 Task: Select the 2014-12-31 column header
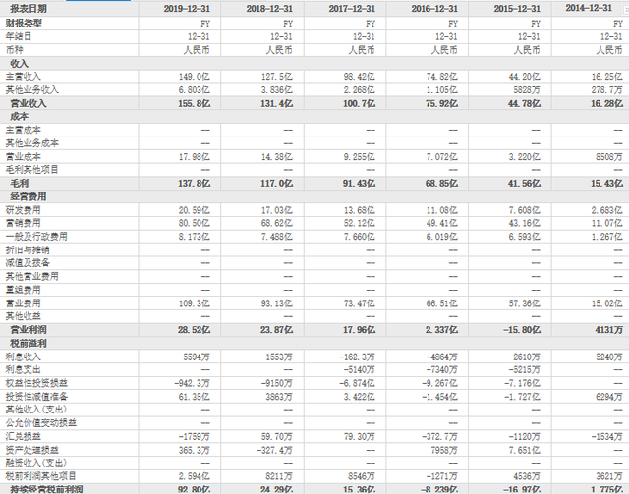point(589,8)
